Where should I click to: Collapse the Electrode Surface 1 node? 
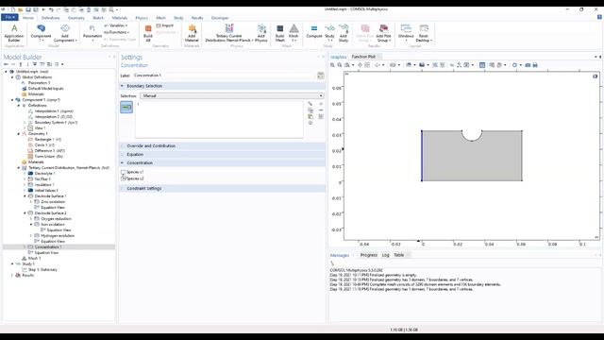(25, 196)
